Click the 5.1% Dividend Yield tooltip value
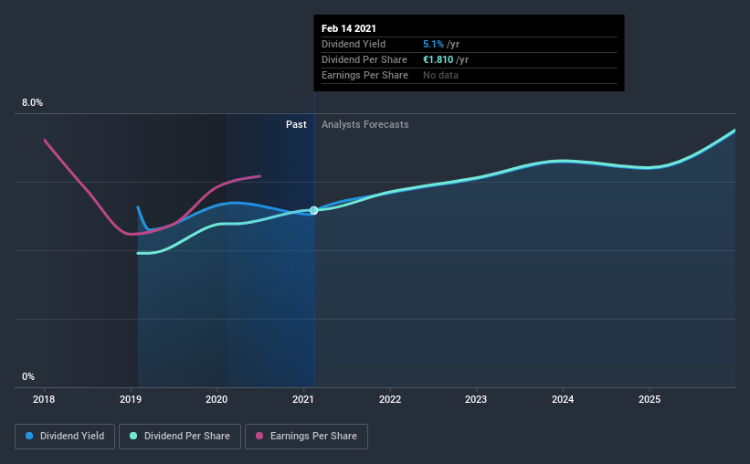Image resolution: width=750 pixels, height=464 pixels. pyautogui.click(x=433, y=44)
